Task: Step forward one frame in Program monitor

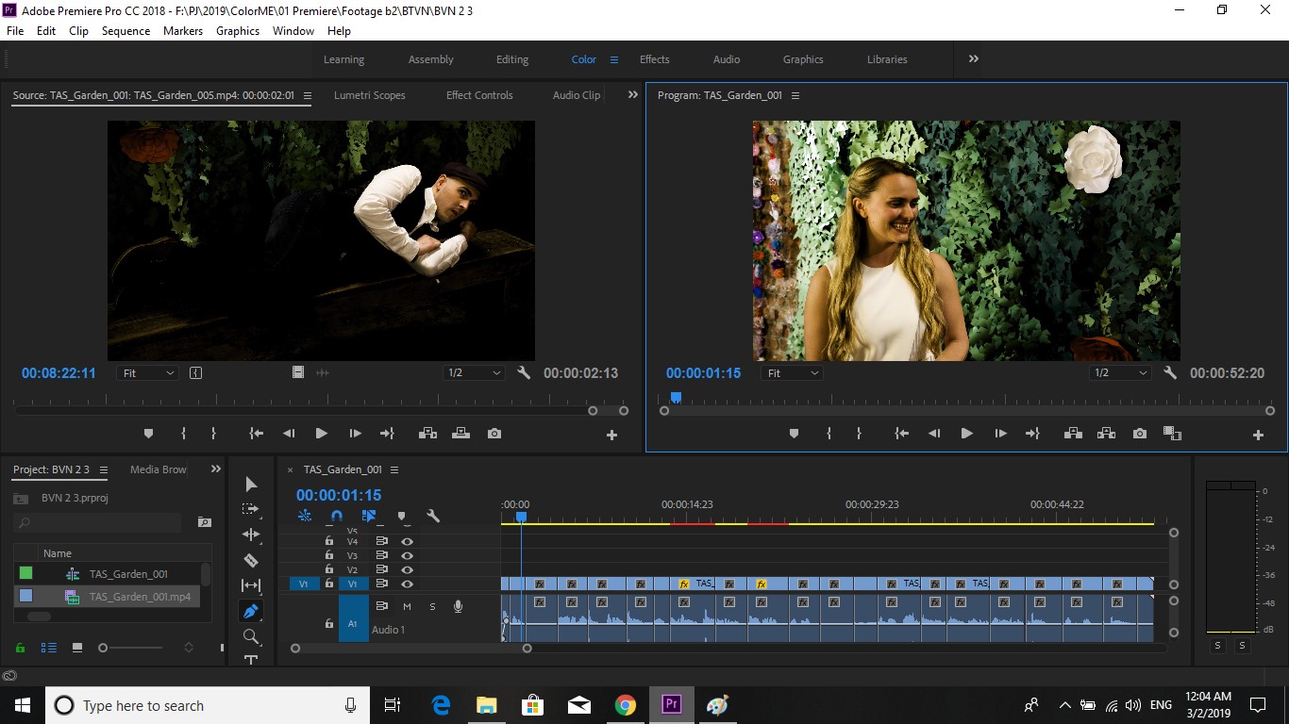Action: coord(999,434)
